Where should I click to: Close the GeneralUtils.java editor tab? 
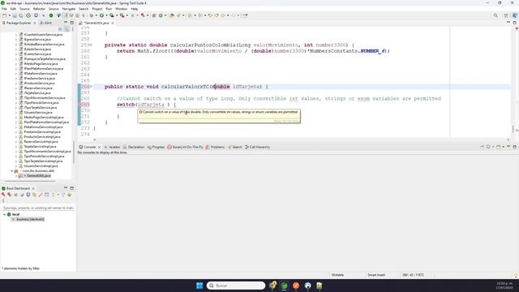click(113, 23)
